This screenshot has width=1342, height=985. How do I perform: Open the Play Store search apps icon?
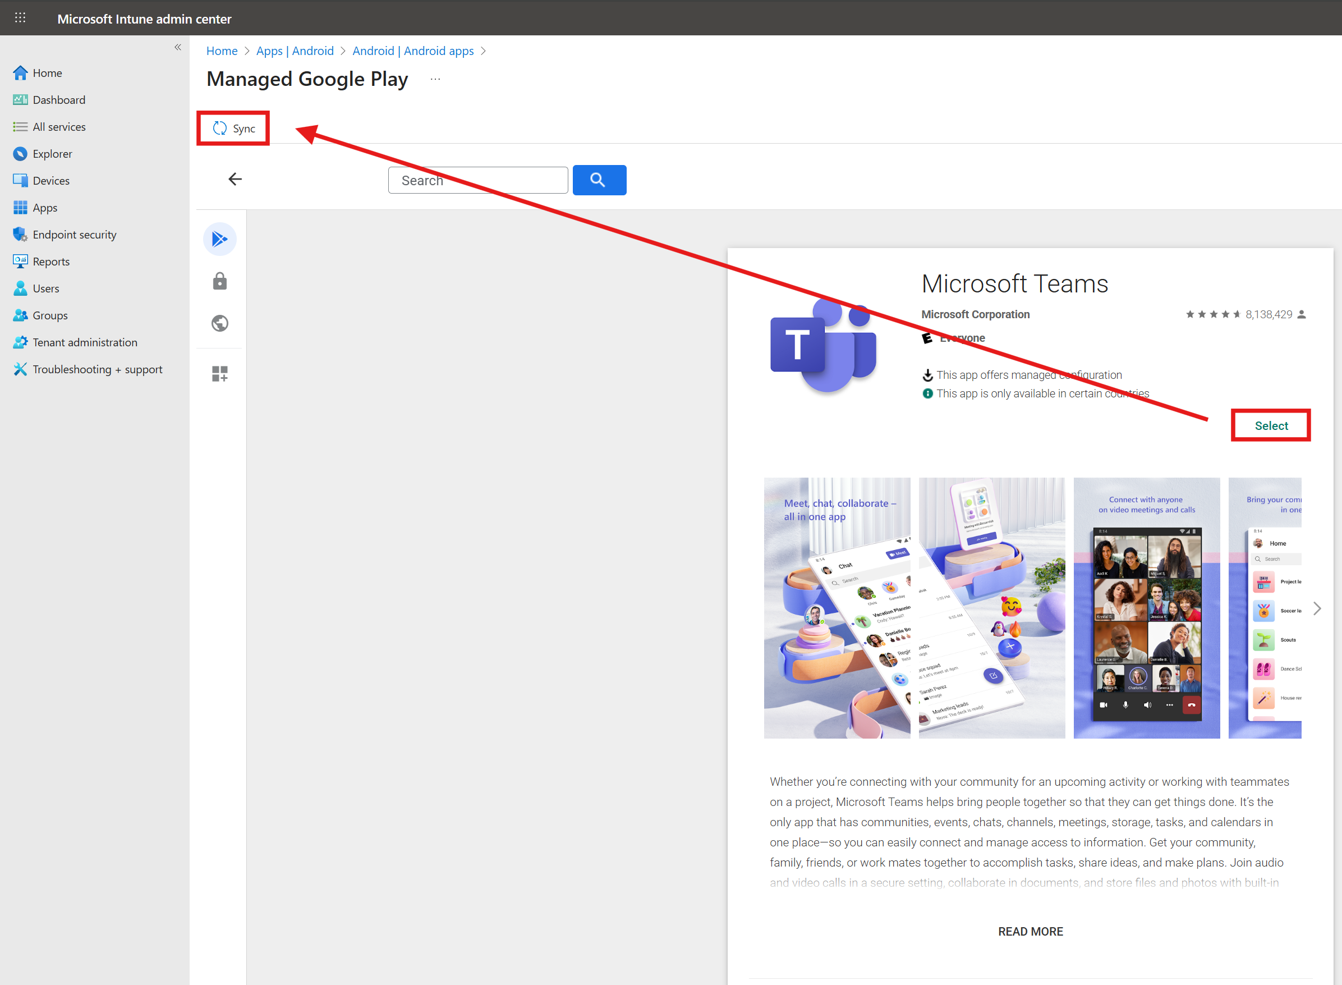pyautogui.click(x=220, y=239)
